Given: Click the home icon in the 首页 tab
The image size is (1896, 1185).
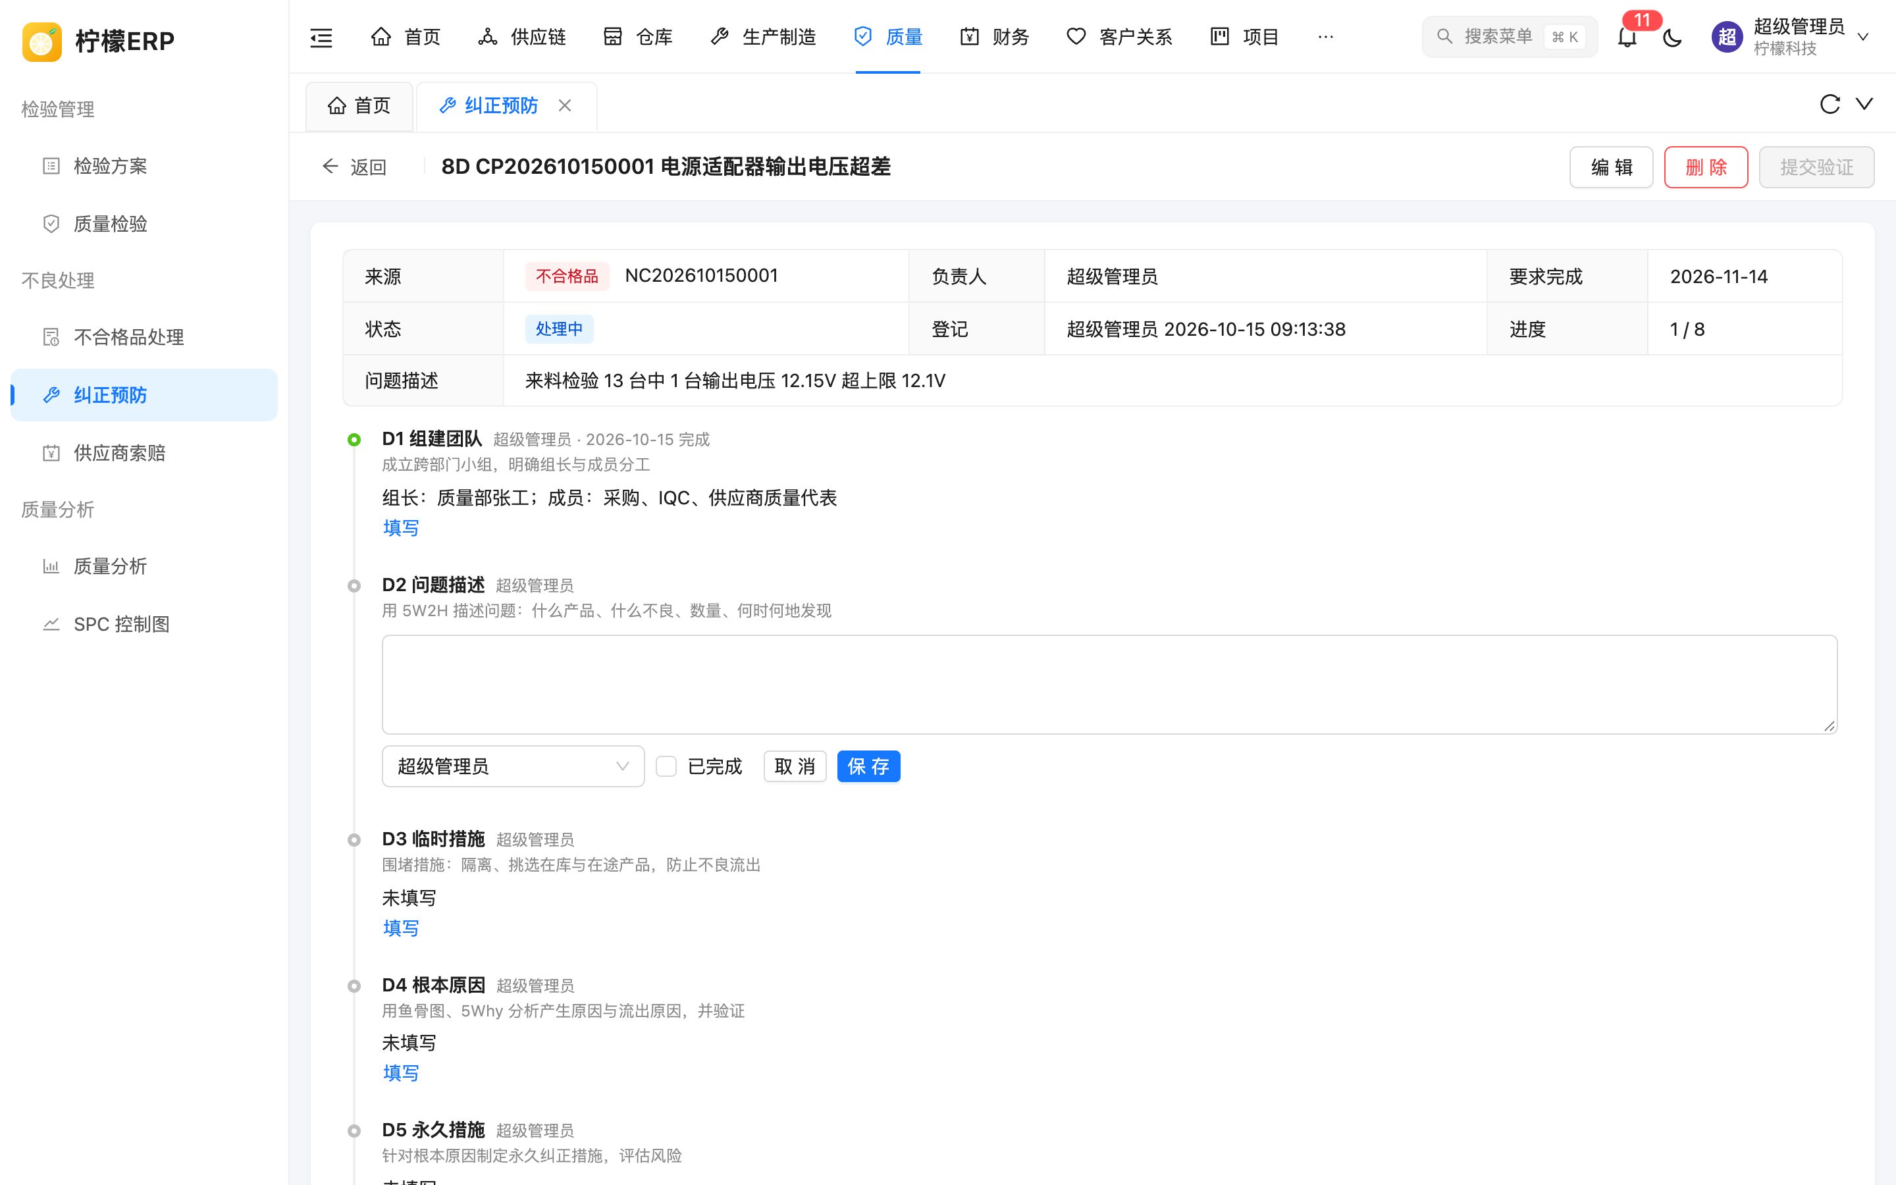Looking at the screenshot, I should click(x=337, y=105).
